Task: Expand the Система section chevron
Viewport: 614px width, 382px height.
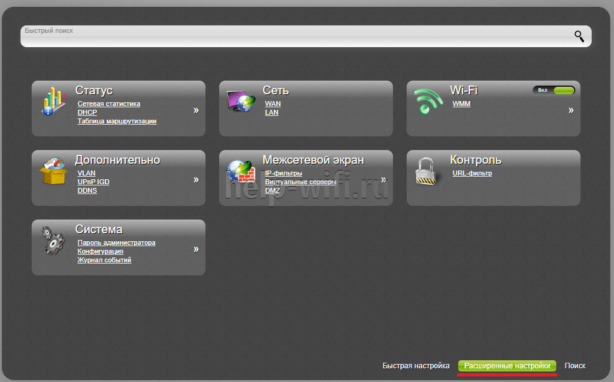Action: point(196,249)
